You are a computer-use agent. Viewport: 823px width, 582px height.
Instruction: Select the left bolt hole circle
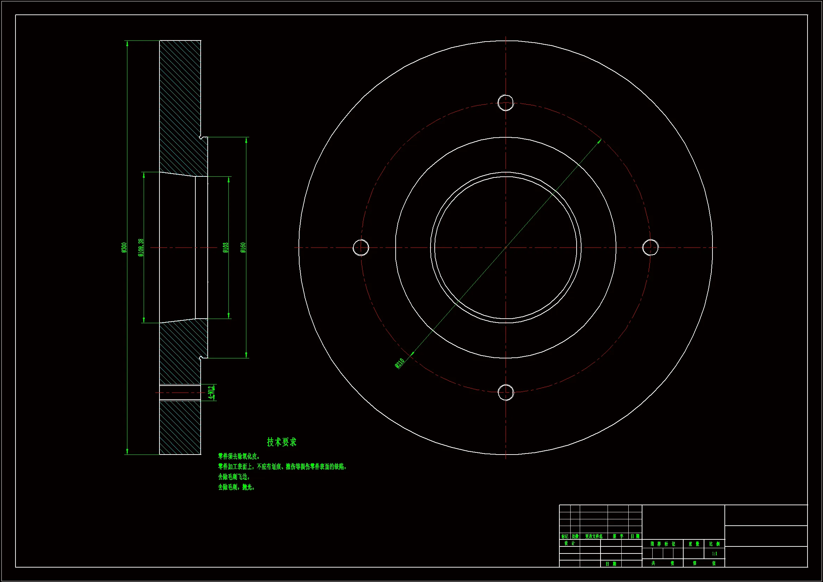(360, 248)
